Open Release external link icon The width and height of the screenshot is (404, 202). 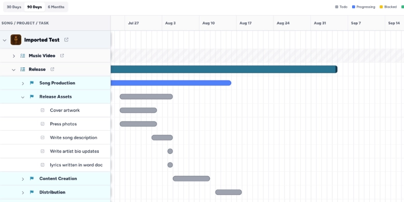pyautogui.click(x=52, y=69)
